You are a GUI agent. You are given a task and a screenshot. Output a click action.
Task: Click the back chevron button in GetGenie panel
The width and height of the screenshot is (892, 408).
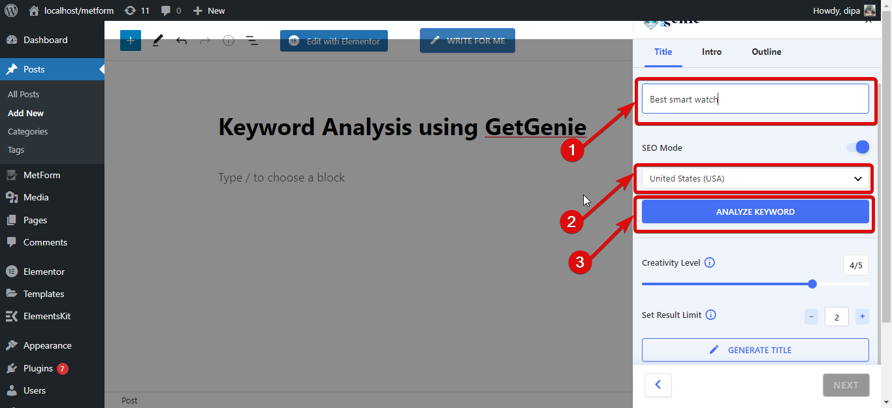pyautogui.click(x=658, y=385)
